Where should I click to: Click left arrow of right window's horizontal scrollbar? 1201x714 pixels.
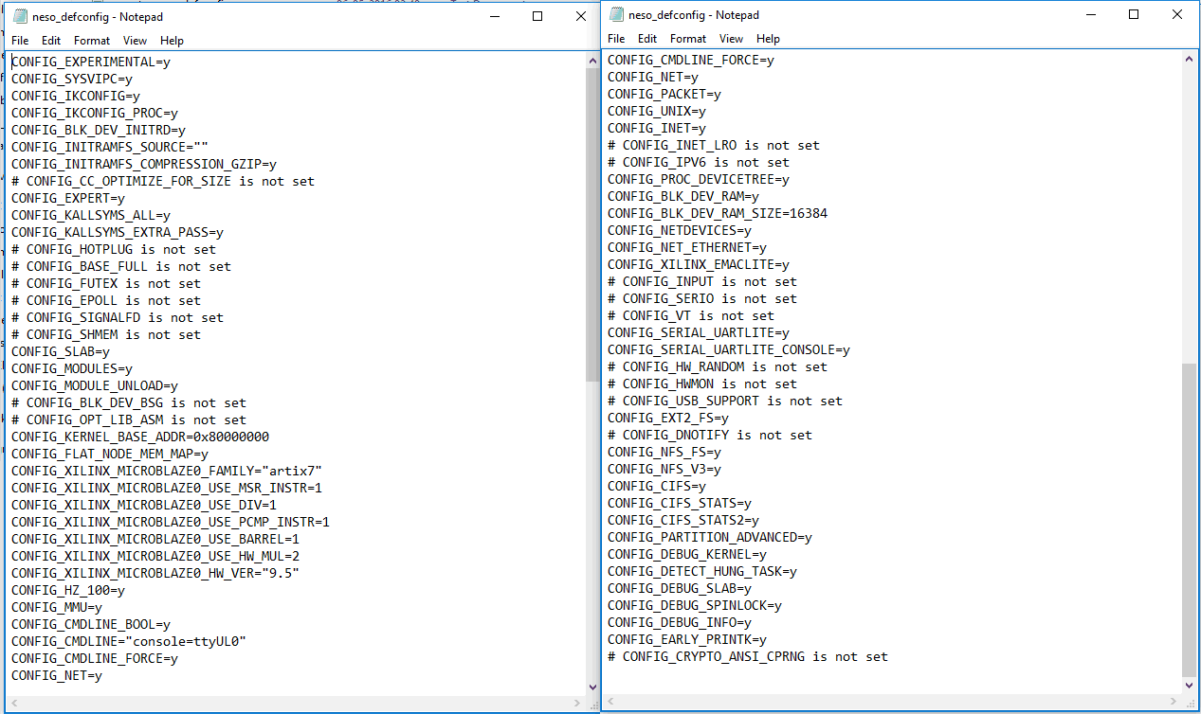coord(612,702)
